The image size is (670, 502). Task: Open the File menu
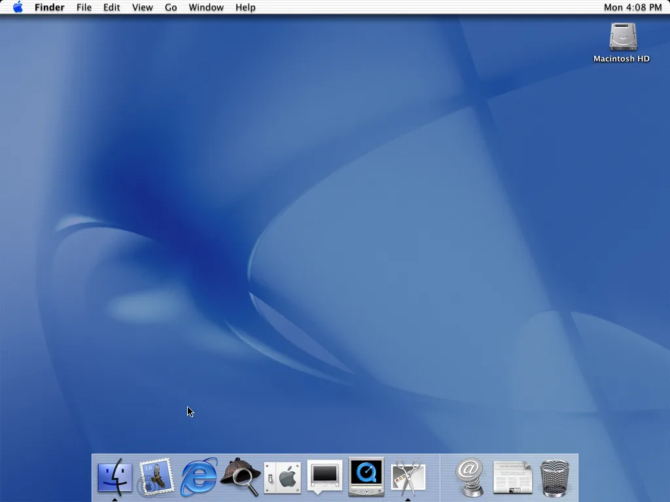(x=84, y=7)
